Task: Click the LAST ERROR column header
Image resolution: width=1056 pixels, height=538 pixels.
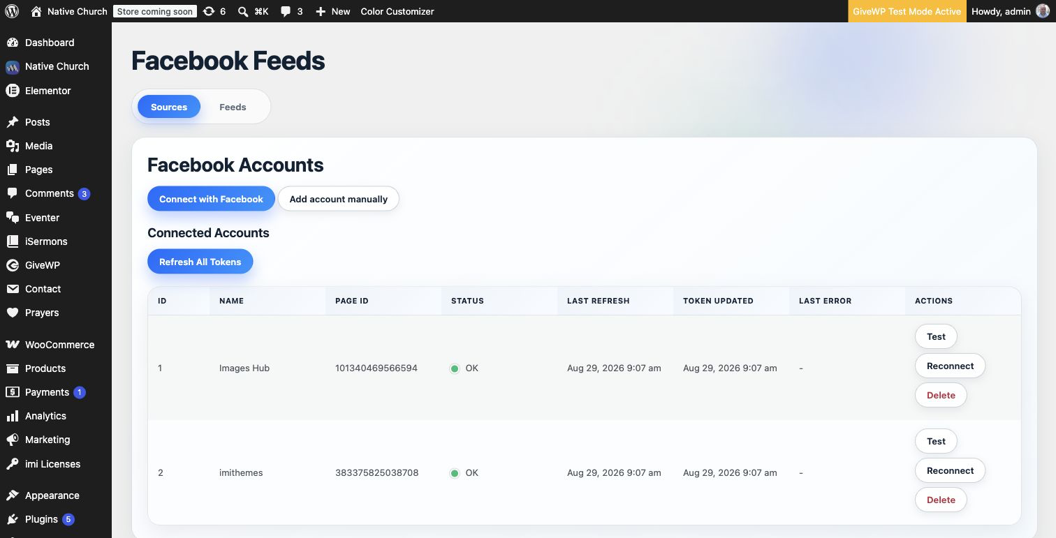Action: coord(826,301)
